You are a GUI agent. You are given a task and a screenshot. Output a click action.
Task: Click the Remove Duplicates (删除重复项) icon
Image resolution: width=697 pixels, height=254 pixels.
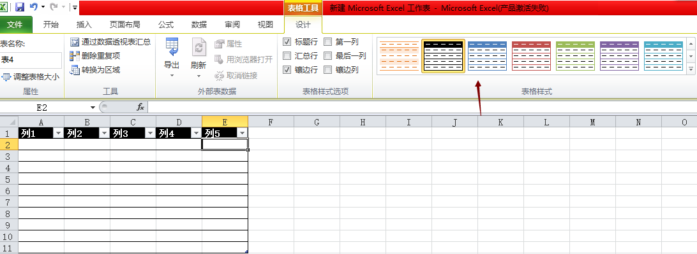[x=74, y=56]
